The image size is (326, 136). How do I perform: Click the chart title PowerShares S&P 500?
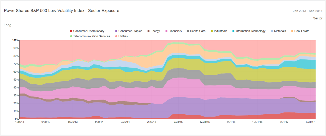62,11
